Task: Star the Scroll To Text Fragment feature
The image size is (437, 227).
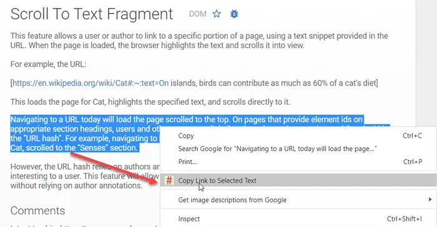Action: click(217, 14)
